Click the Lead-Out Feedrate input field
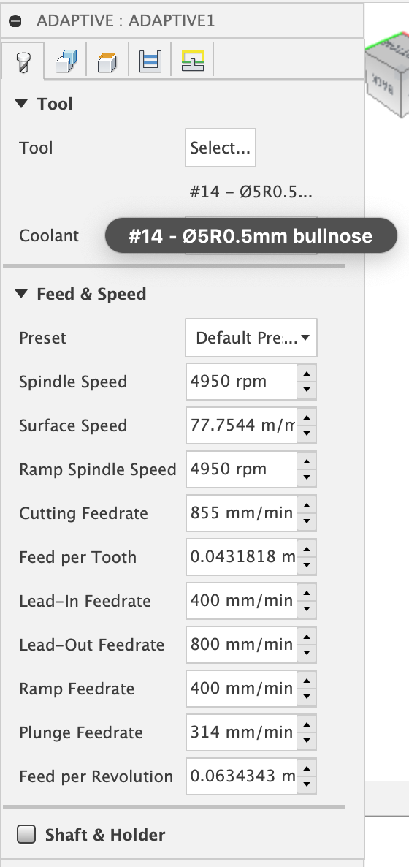This screenshot has height=867, width=409. 242,645
